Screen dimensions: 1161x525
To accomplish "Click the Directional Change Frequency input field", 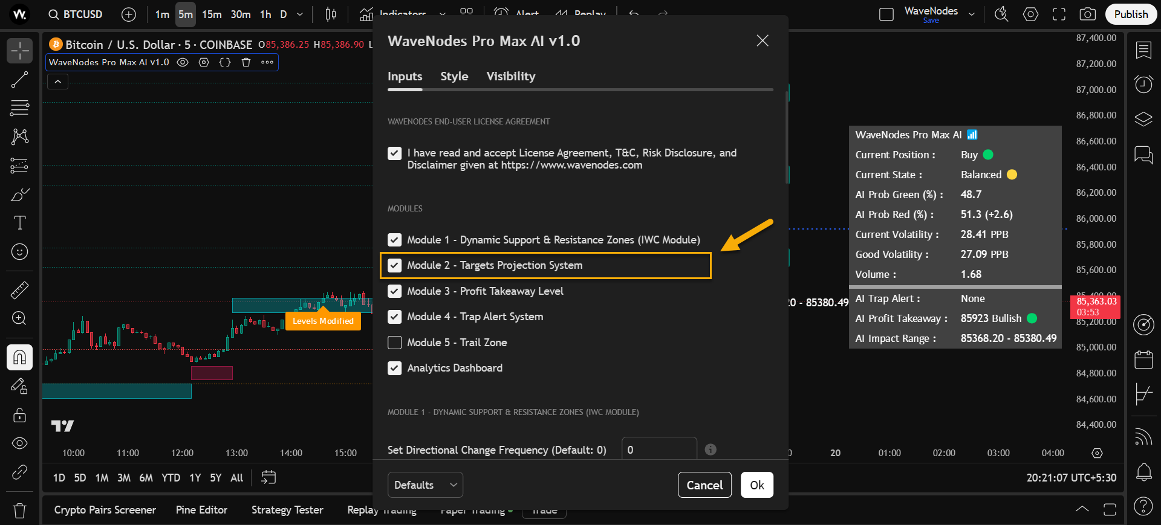I will coord(659,450).
